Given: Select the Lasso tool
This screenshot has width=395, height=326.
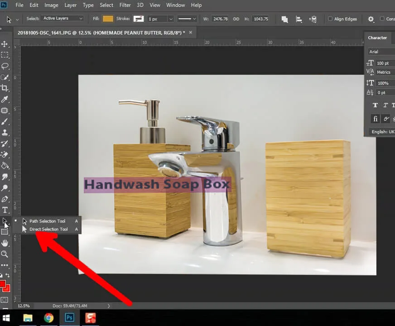Looking at the screenshot, I should click(5, 66).
